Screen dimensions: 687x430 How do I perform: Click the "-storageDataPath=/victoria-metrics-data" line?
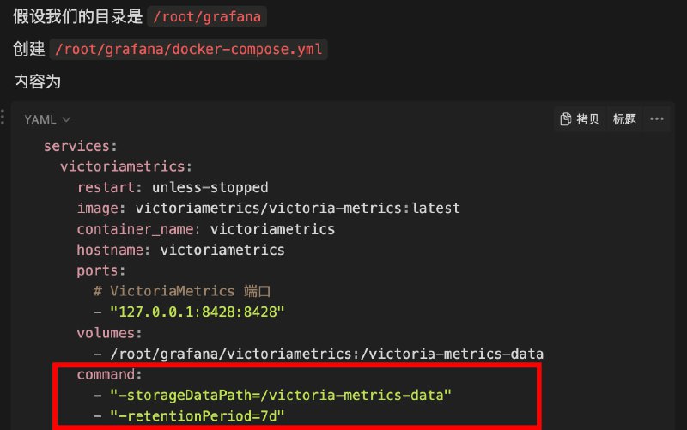click(272, 395)
